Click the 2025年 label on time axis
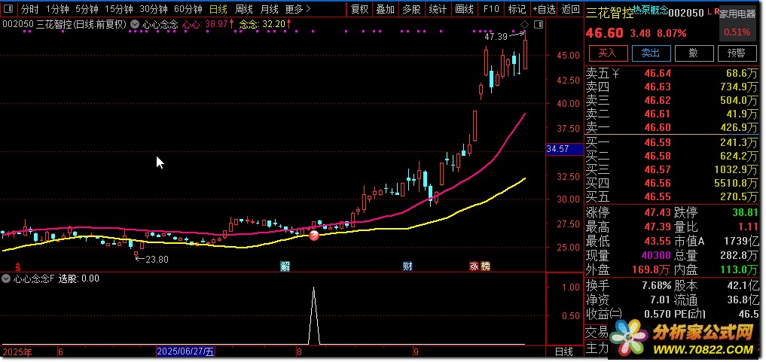 (x=17, y=351)
